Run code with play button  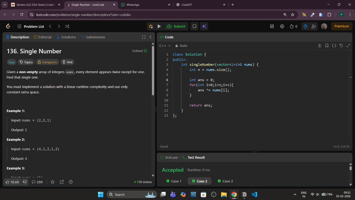[159, 26]
